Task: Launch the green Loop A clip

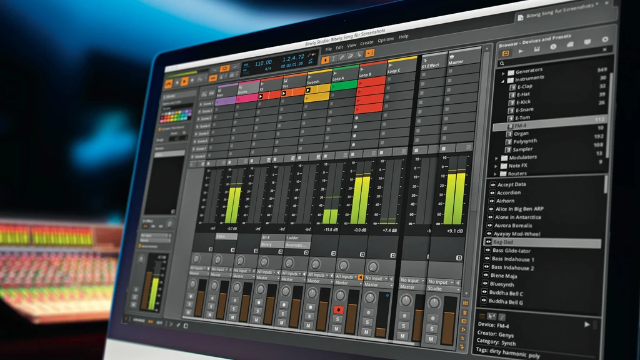Action: (x=345, y=85)
